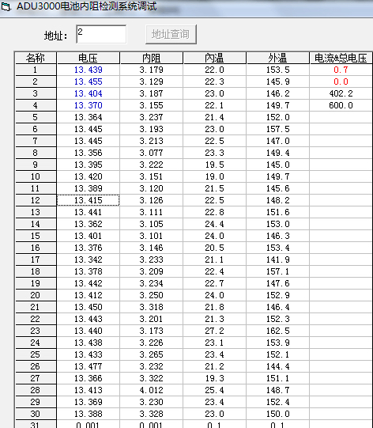
Task: Select the focused voltage cell 13.415
Action: [88, 200]
